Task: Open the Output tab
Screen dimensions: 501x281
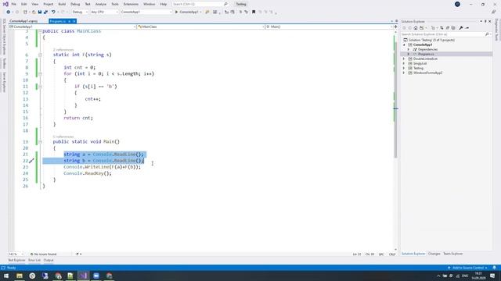Action: 49,260
